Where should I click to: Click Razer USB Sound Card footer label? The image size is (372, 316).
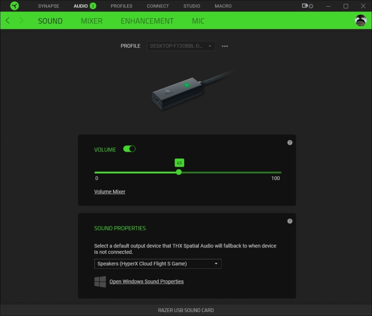(186, 310)
